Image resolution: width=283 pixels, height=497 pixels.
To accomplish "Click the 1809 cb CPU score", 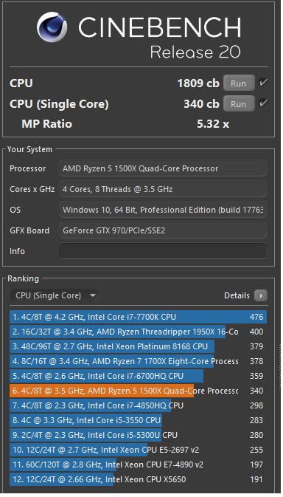I will pos(198,83).
